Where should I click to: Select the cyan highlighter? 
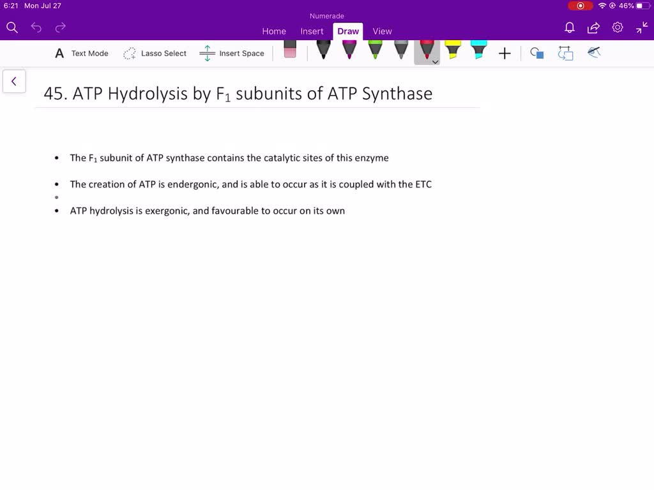click(x=478, y=51)
